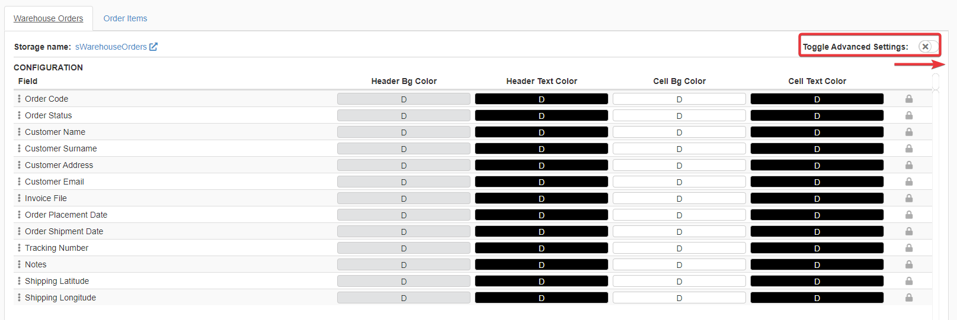Open the sWarehouseOrders storage link
The height and width of the screenshot is (320, 957).
point(111,47)
